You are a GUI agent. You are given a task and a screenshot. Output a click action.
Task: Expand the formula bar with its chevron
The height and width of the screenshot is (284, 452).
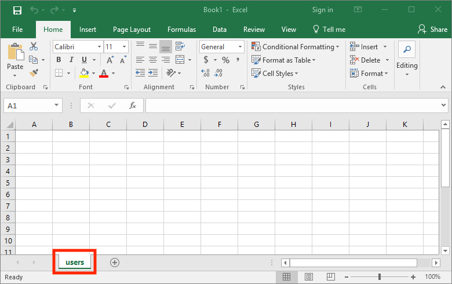444,105
